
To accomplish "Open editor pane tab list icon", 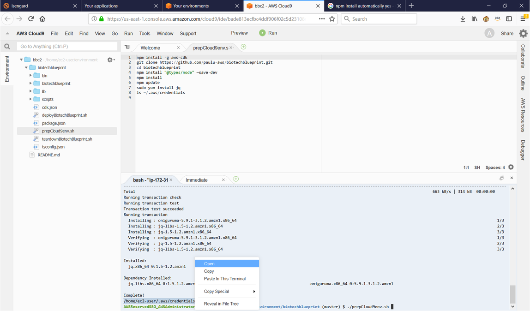I will coord(127,47).
